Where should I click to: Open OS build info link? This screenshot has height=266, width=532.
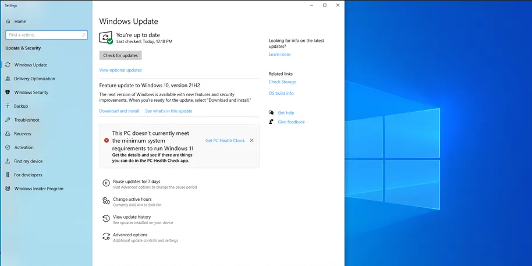pyautogui.click(x=281, y=93)
